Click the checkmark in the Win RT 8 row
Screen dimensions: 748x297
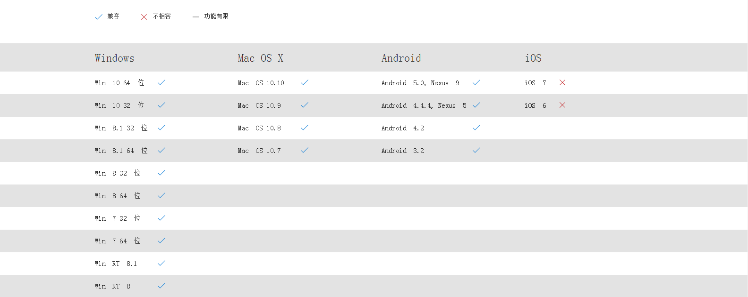point(161,286)
